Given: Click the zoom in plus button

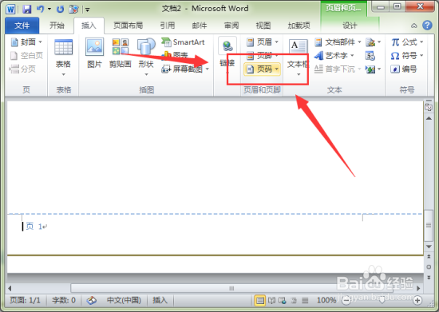Looking at the screenshot, I should [417, 301].
